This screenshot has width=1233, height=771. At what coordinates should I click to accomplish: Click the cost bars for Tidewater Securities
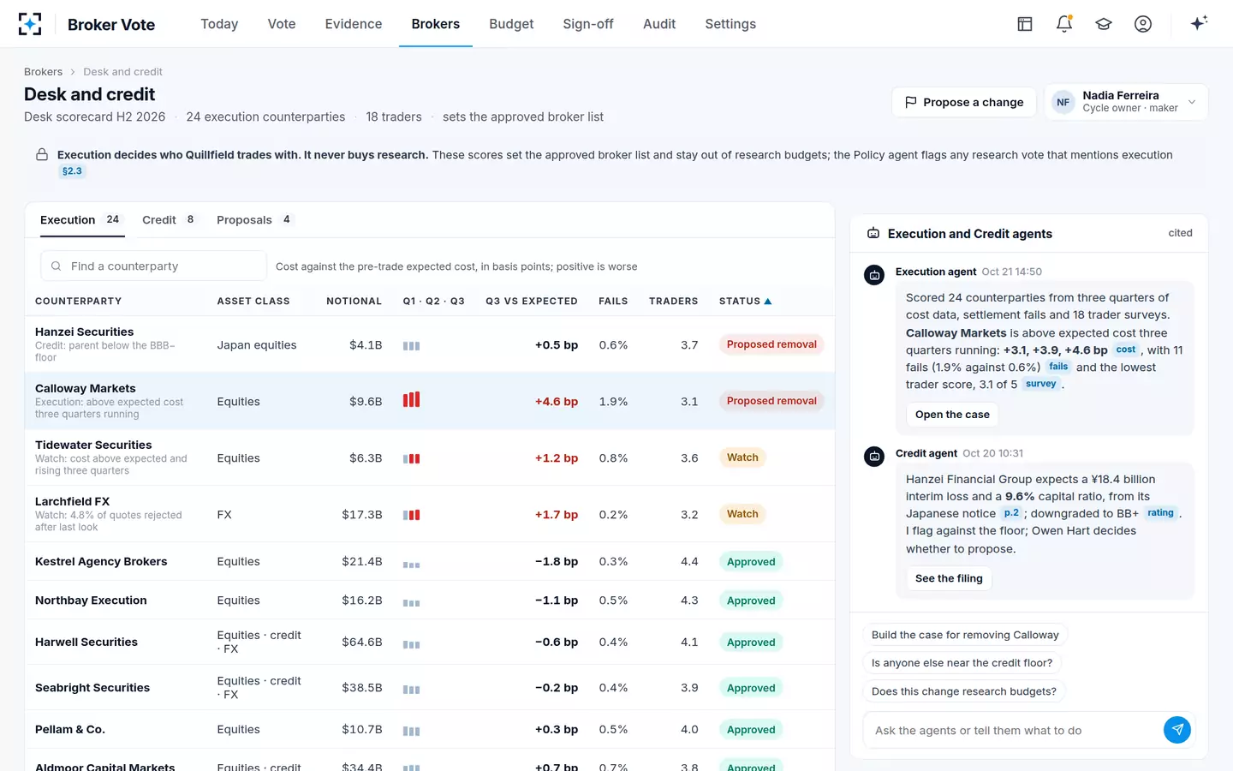[x=412, y=458]
